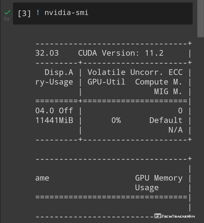Click the Default compute mode value
Image resolution: width=204 pixels, height=223 pixels.
[x=166, y=120]
